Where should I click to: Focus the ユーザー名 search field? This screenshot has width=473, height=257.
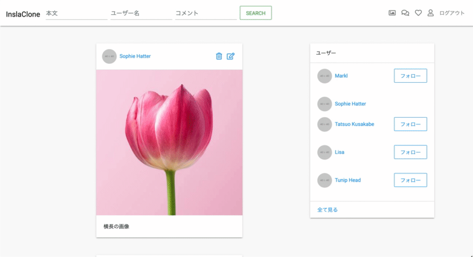coord(141,13)
